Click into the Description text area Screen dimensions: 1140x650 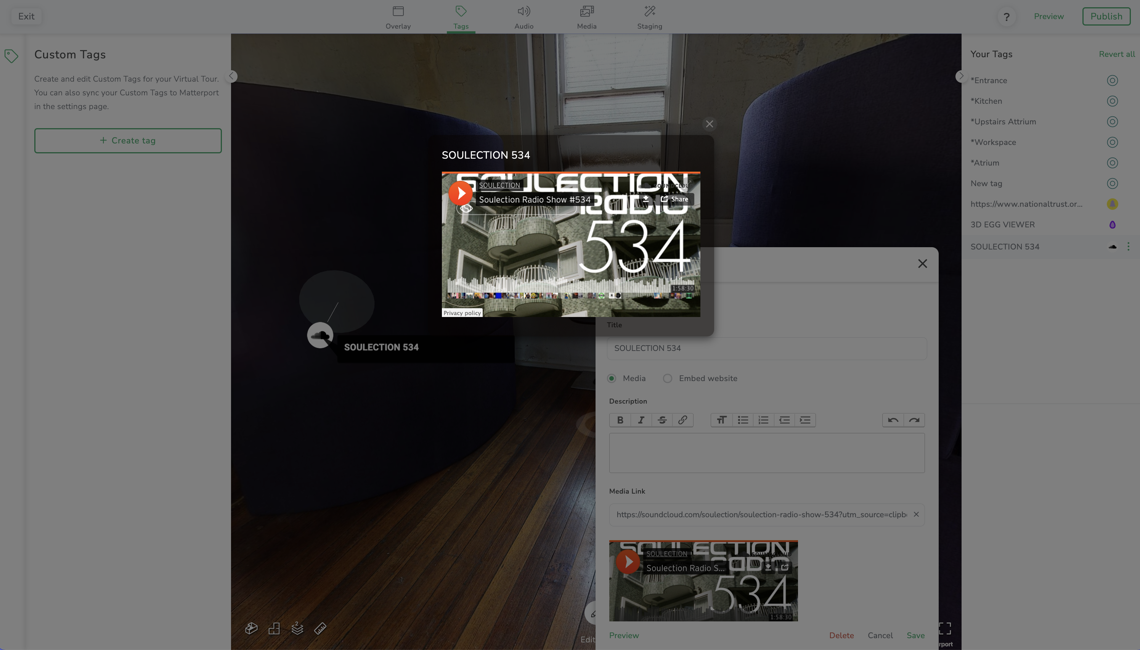(x=766, y=453)
